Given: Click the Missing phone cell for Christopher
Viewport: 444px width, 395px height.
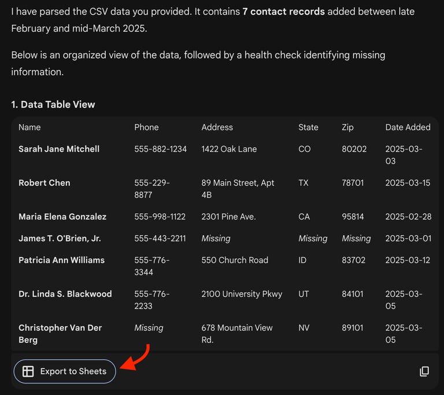Looking at the screenshot, I should [x=149, y=327].
